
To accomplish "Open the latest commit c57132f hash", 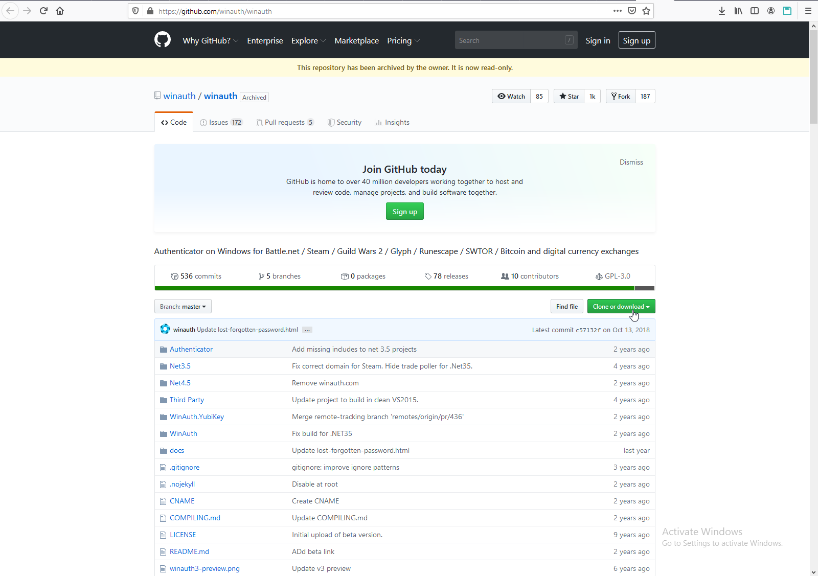I will coord(588,330).
